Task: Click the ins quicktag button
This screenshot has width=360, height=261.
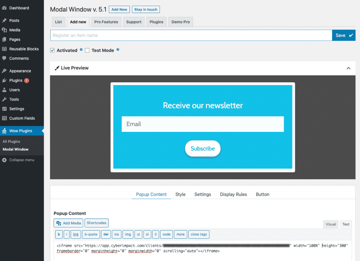Action: [117, 234]
